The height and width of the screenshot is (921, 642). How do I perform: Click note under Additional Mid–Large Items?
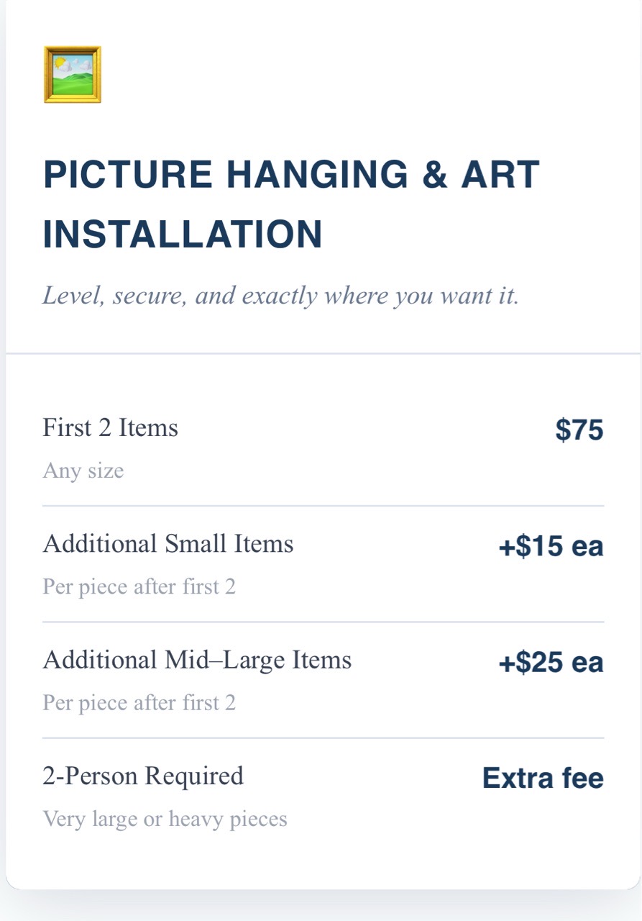point(139,702)
